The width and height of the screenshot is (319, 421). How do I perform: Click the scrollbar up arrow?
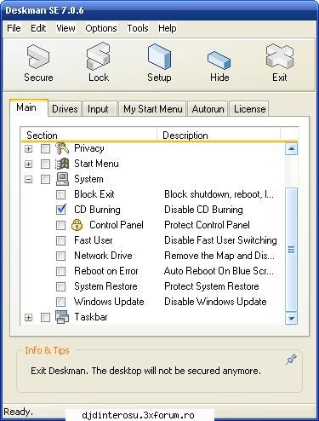pyautogui.click(x=291, y=149)
